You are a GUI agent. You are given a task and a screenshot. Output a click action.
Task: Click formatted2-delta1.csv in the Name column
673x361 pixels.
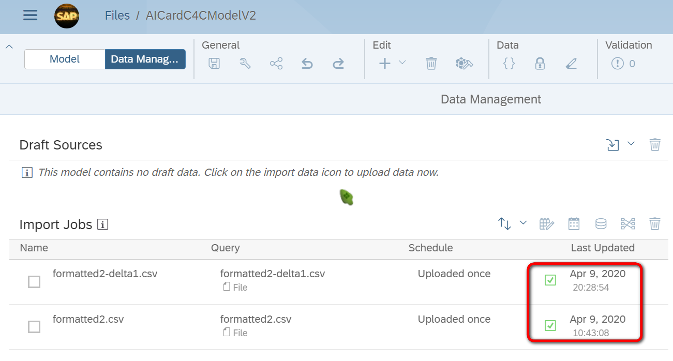point(105,274)
